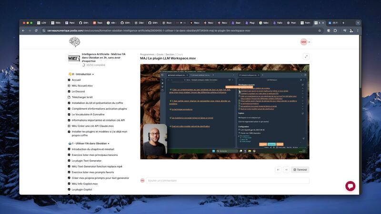Open the browser extensions puzzle icon
This screenshot has width=381, height=214.
(x=335, y=31)
